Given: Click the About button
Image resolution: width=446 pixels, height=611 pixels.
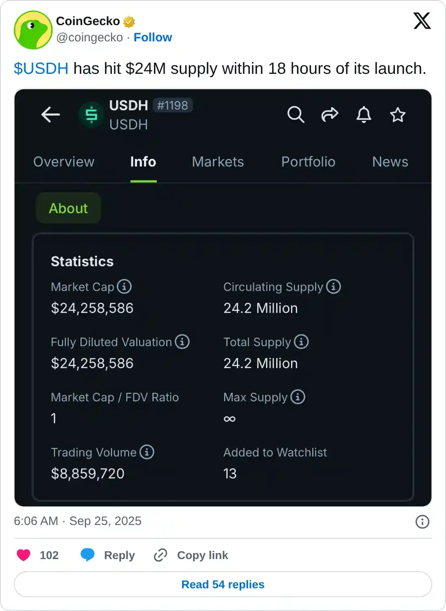Looking at the screenshot, I should click(68, 208).
